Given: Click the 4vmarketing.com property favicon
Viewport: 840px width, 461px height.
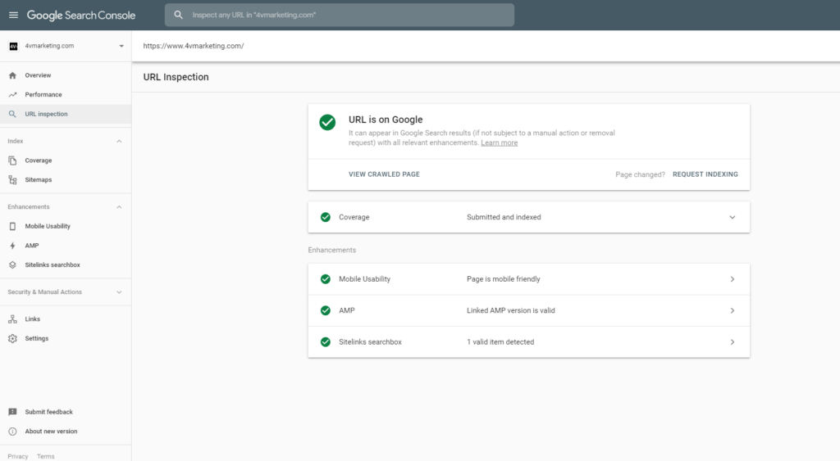Looking at the screenshot, I should 13,46.
